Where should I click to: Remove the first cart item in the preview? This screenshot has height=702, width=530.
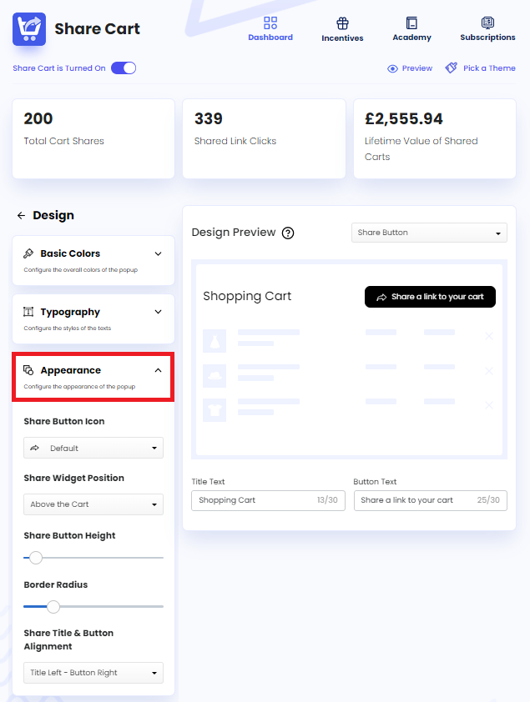point(488,337)
